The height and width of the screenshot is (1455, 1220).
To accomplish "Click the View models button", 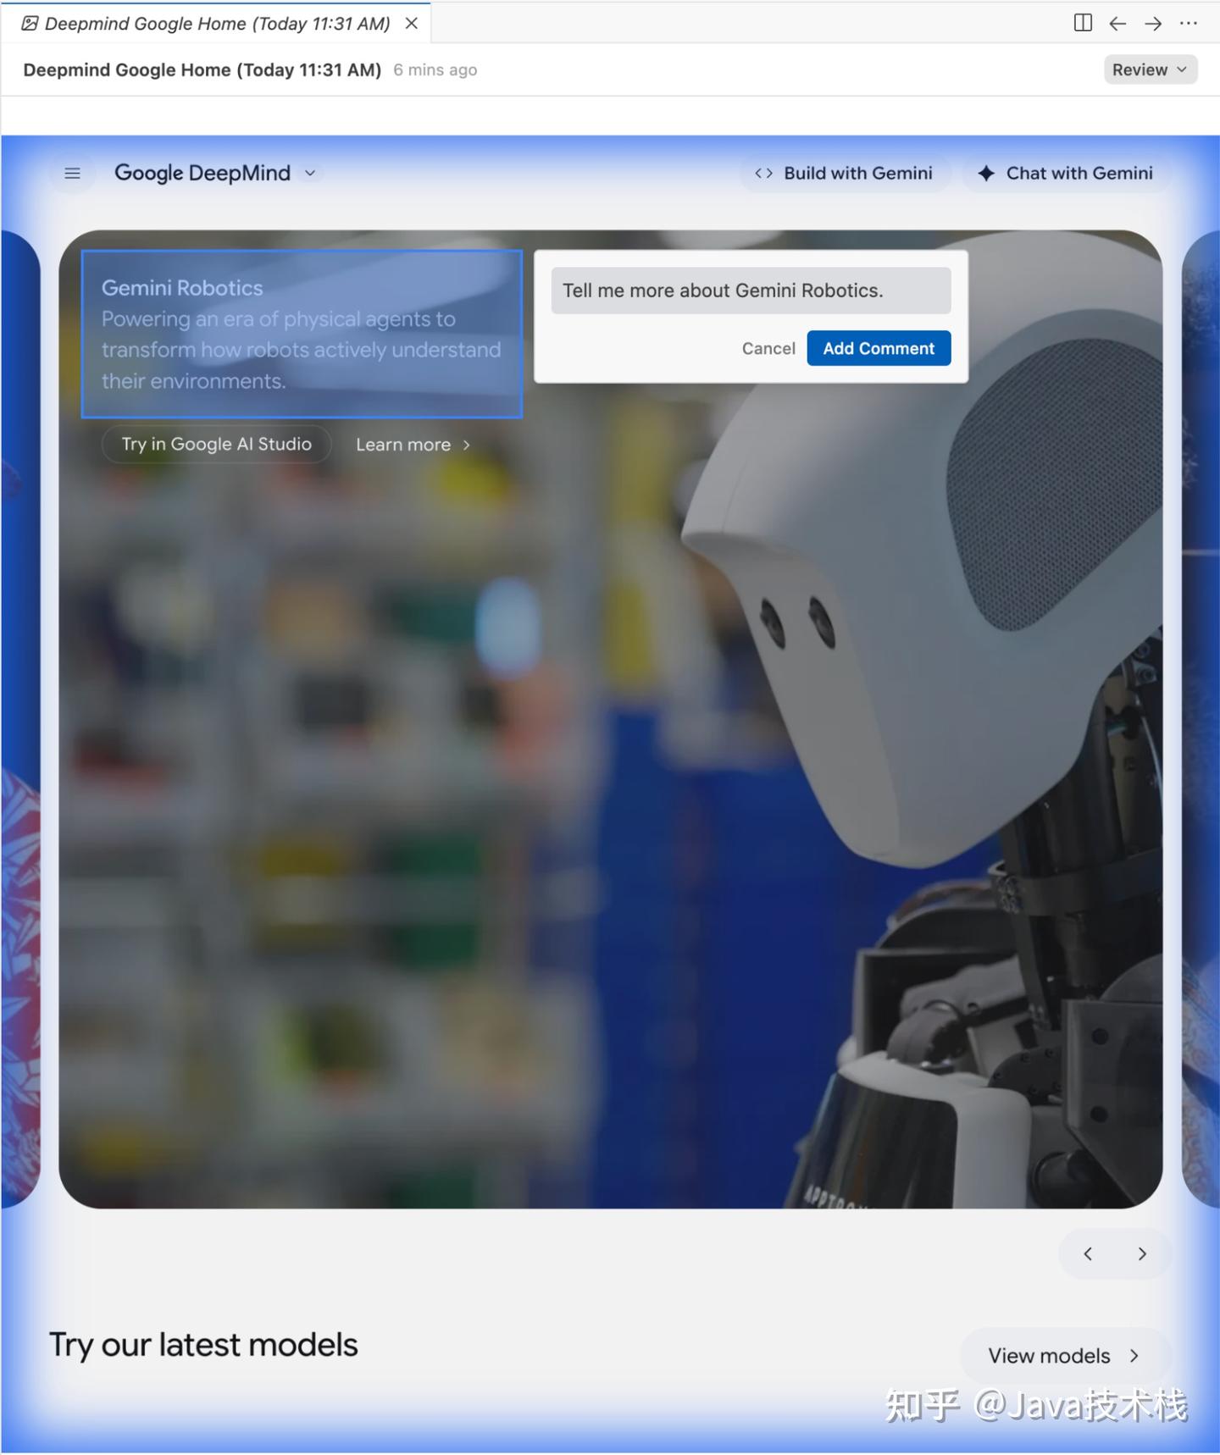I will [1064, 1356].
